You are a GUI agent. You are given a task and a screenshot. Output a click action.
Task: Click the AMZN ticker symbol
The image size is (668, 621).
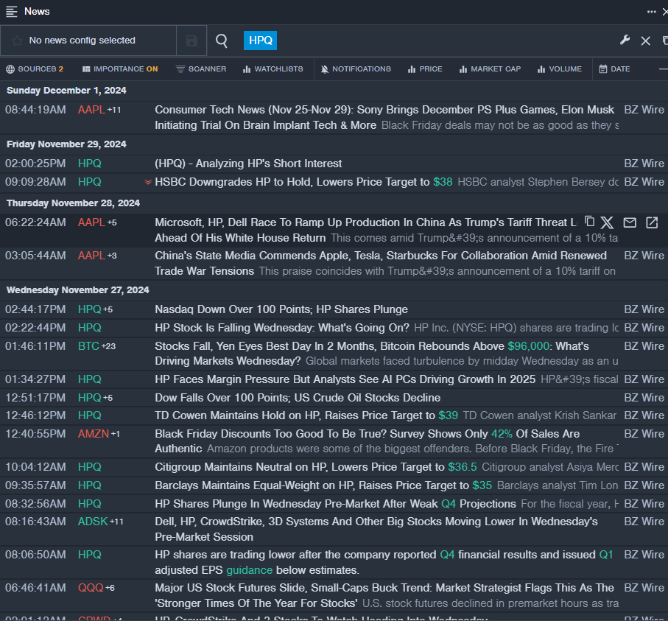tap(94, 434)
